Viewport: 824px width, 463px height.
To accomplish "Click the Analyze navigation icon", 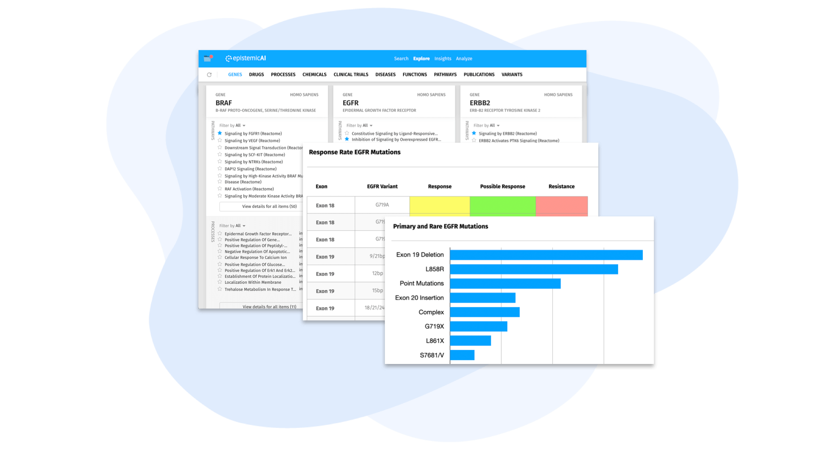I will (464, 58).
